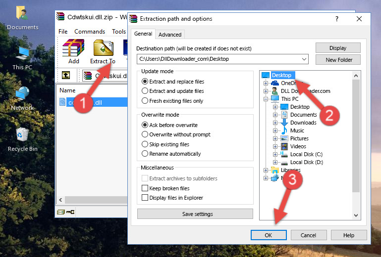
Task: Click the folder tree vertical scrollbar thumb
Action: point(356,136)
